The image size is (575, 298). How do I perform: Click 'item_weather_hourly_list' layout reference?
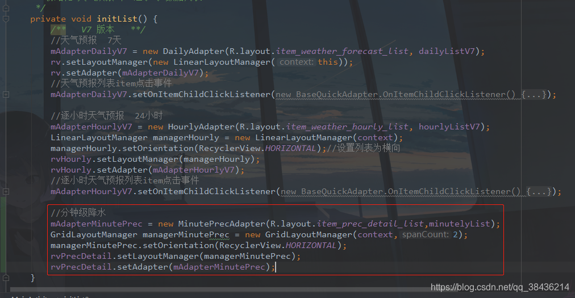click(x=347, y=127)
